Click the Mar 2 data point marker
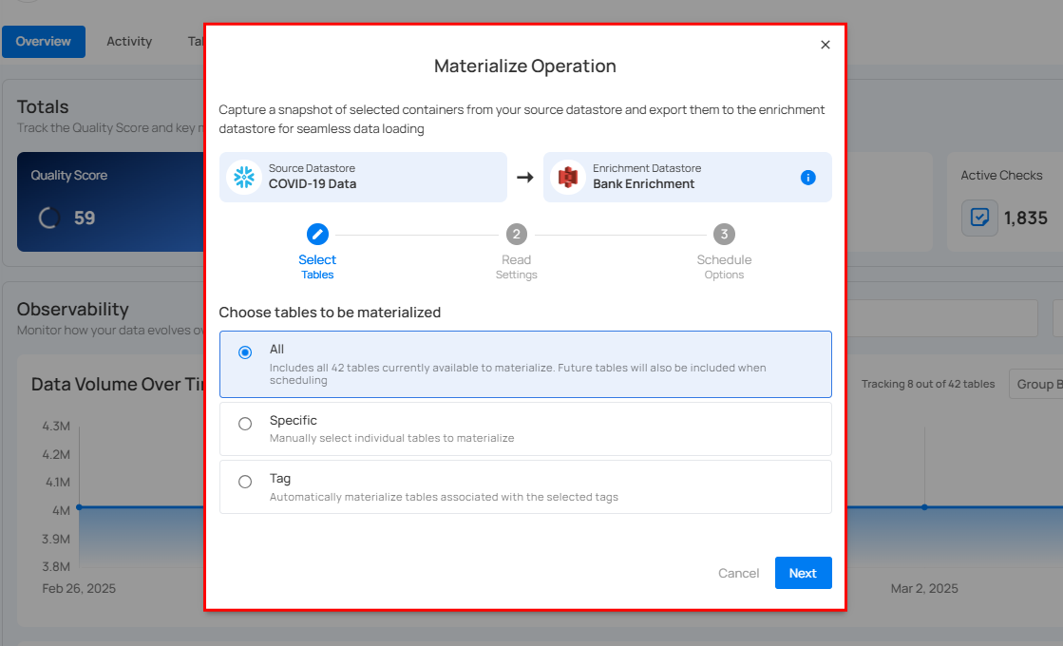 click(x=924, y=507)
